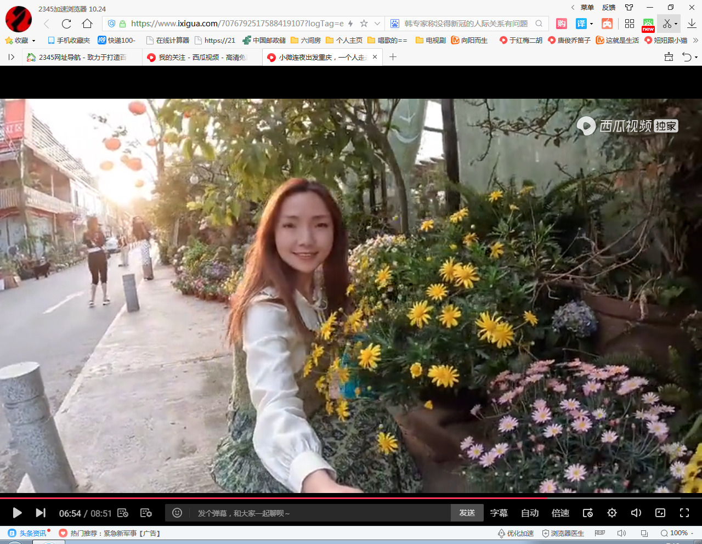Open 热门推荐 ad link in status bar
The width and height of the screenshot is (702, 544).
click(x=110, y=533)
